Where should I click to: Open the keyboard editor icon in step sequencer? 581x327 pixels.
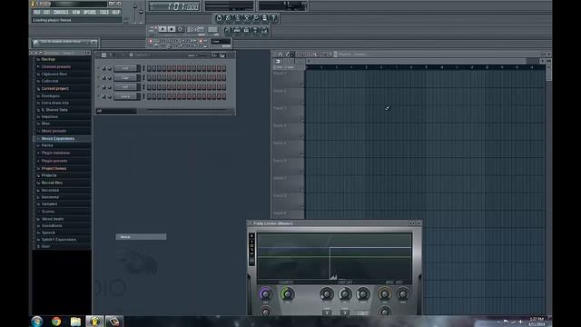point(222,55)
